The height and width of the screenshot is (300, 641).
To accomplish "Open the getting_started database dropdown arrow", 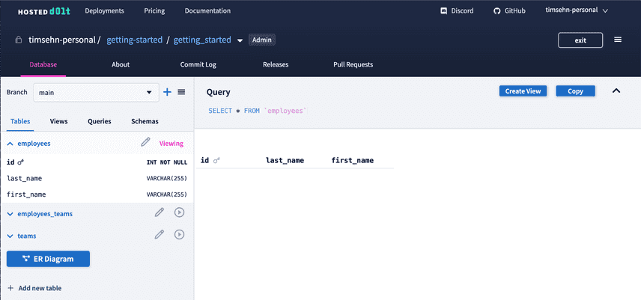I will [x=240, y=40].
